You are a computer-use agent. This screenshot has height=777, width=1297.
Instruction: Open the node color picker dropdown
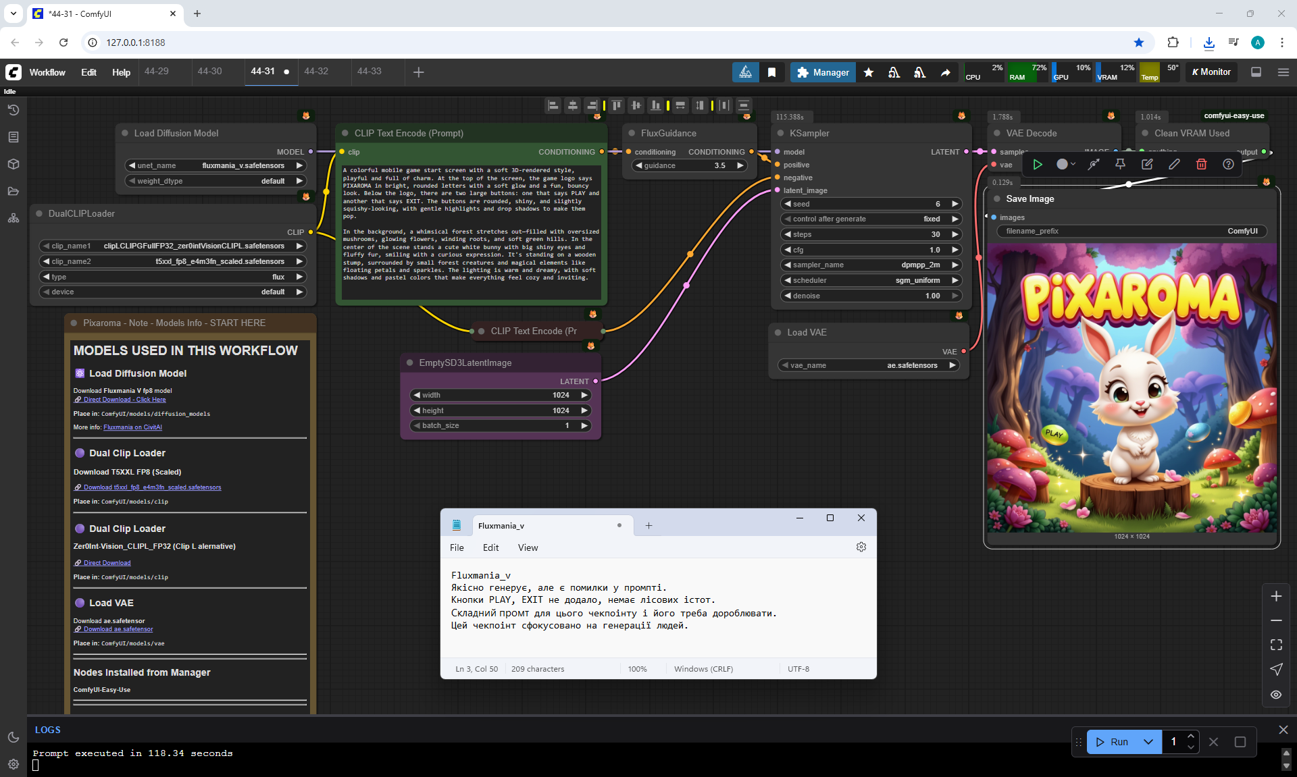click(x=1065, y=164)
